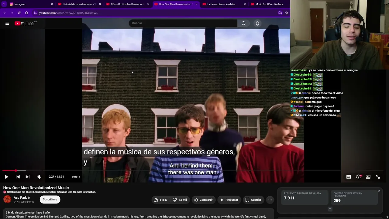
Task: Switch to Cómo Un Hombre Revolucionó tab
Action: (127, 4)
